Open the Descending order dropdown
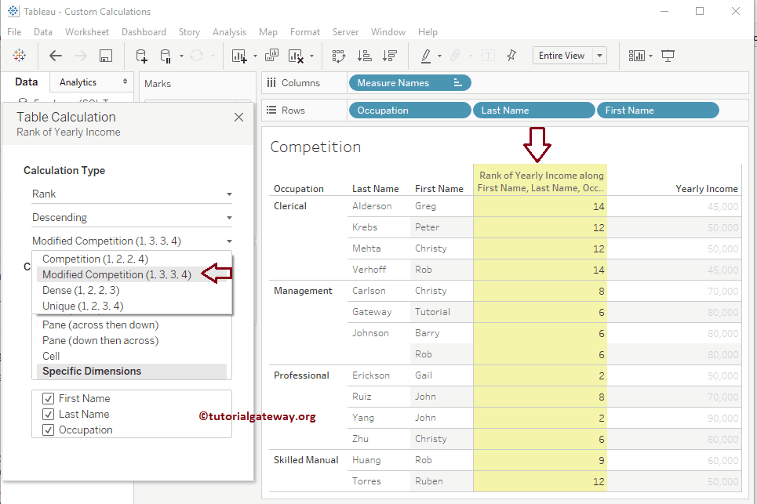Image resolution: width=757 pixels, height=504 pixels. [x=132, y=217]
